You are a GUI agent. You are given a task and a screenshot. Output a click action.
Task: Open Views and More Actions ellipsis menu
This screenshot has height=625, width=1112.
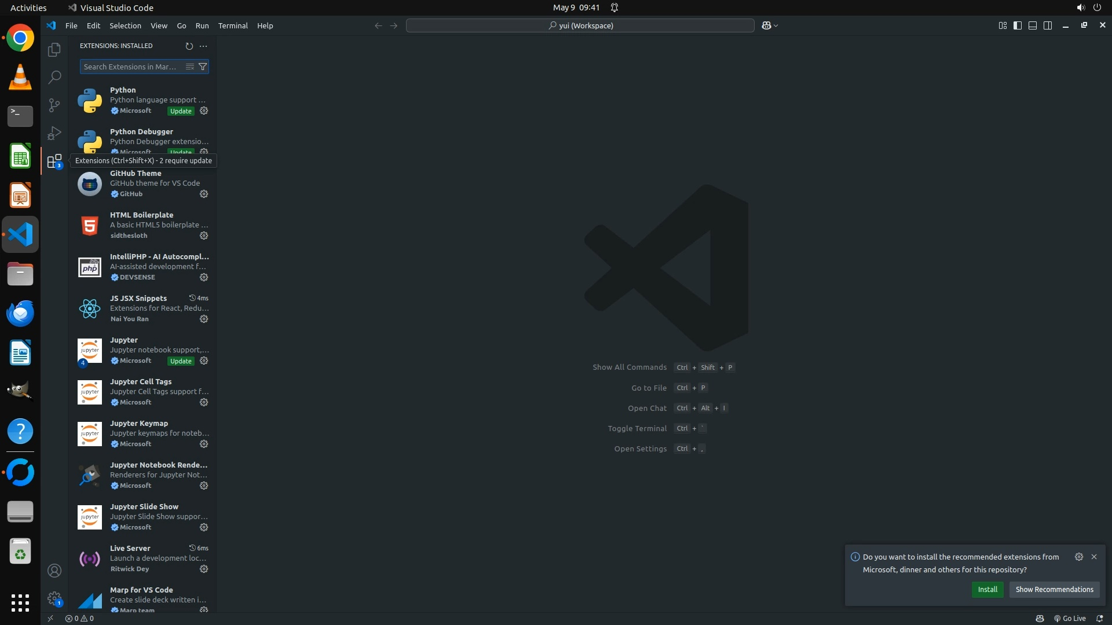pos(203,46)
